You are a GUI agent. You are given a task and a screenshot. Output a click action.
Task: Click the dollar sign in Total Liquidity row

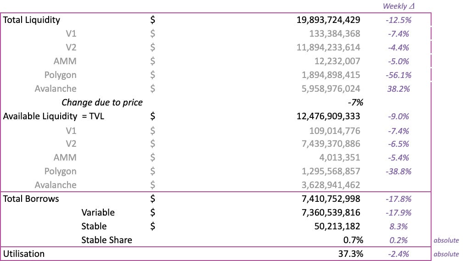pyautogui.click(x=152, y=20)
